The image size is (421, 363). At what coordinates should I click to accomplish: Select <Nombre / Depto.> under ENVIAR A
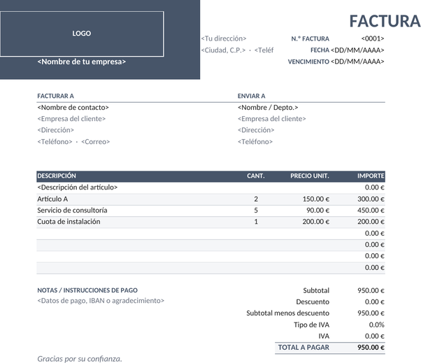click(x=268, y=108)
